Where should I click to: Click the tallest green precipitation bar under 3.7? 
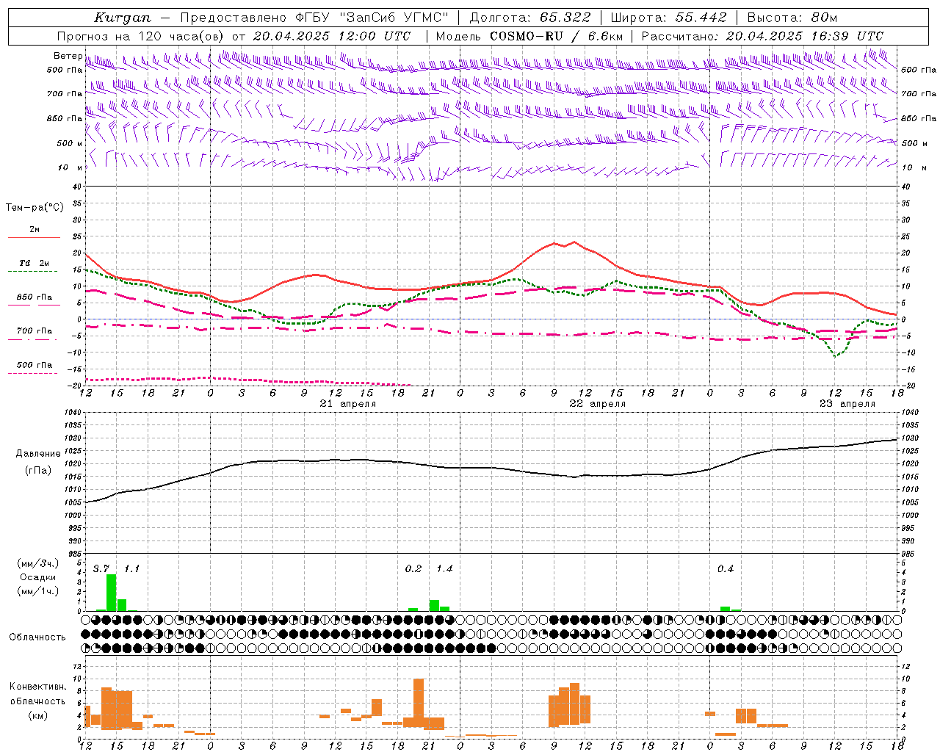112,593
